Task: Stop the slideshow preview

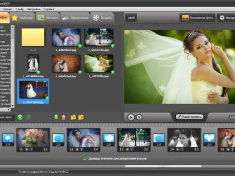Action: (139, 117)
